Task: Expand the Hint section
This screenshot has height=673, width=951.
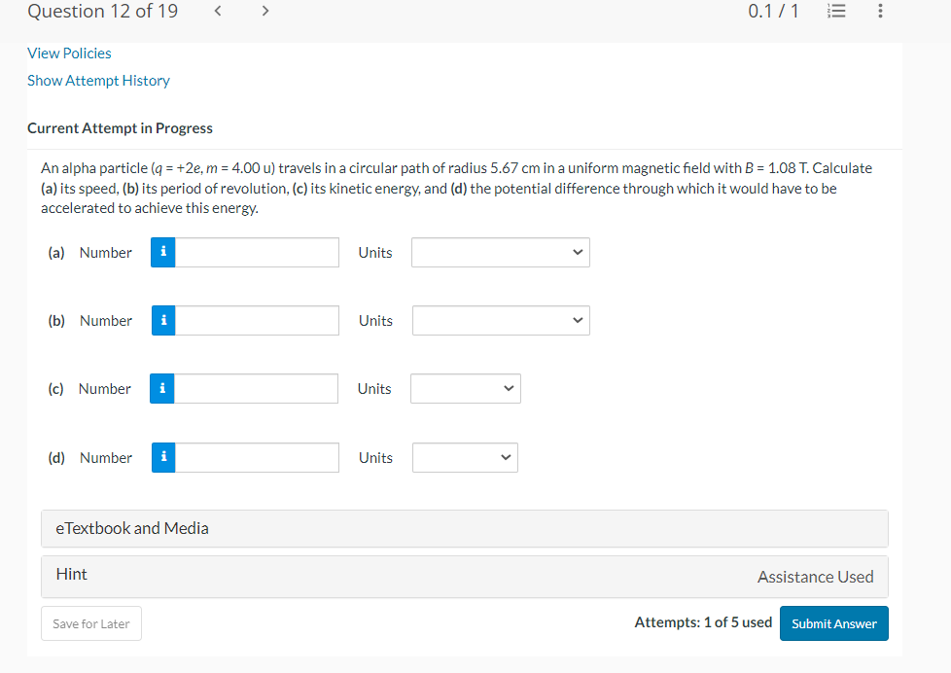Action: [465, 577]
